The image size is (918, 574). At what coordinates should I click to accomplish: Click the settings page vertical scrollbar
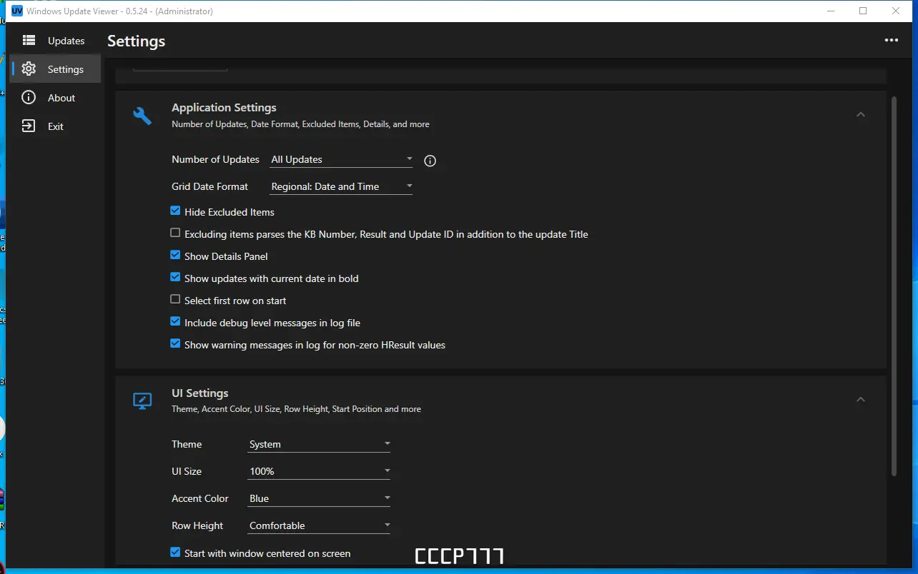tap(894, 286)
